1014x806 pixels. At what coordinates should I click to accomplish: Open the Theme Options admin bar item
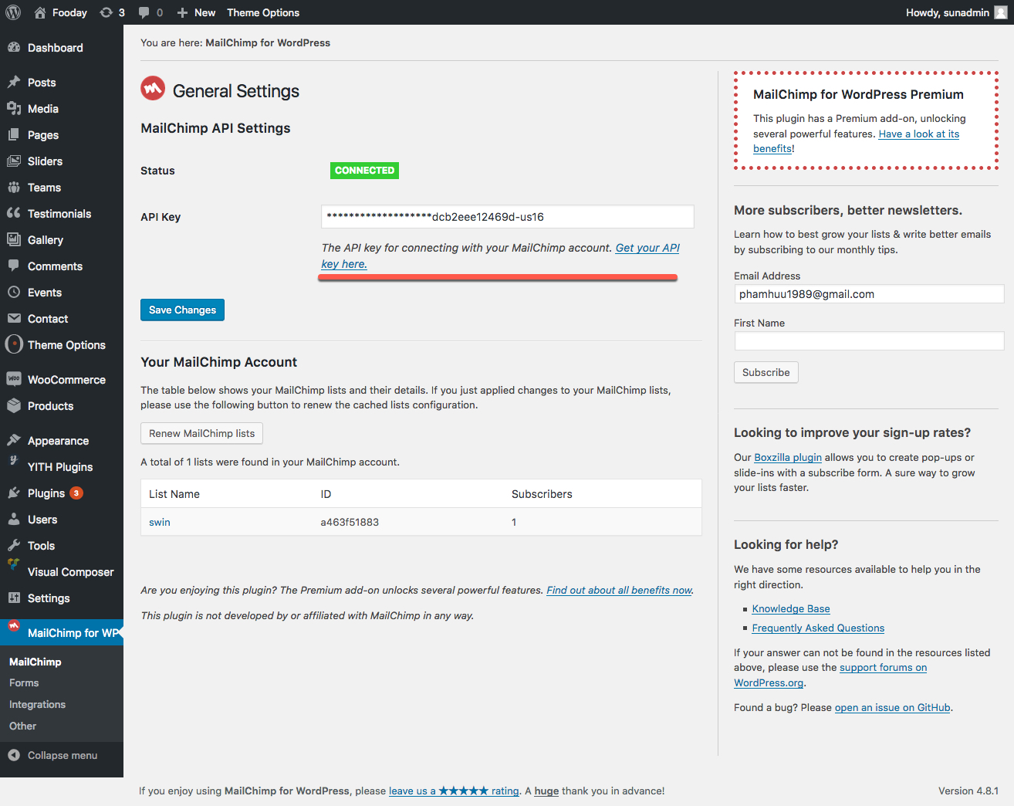click(263, 12)
